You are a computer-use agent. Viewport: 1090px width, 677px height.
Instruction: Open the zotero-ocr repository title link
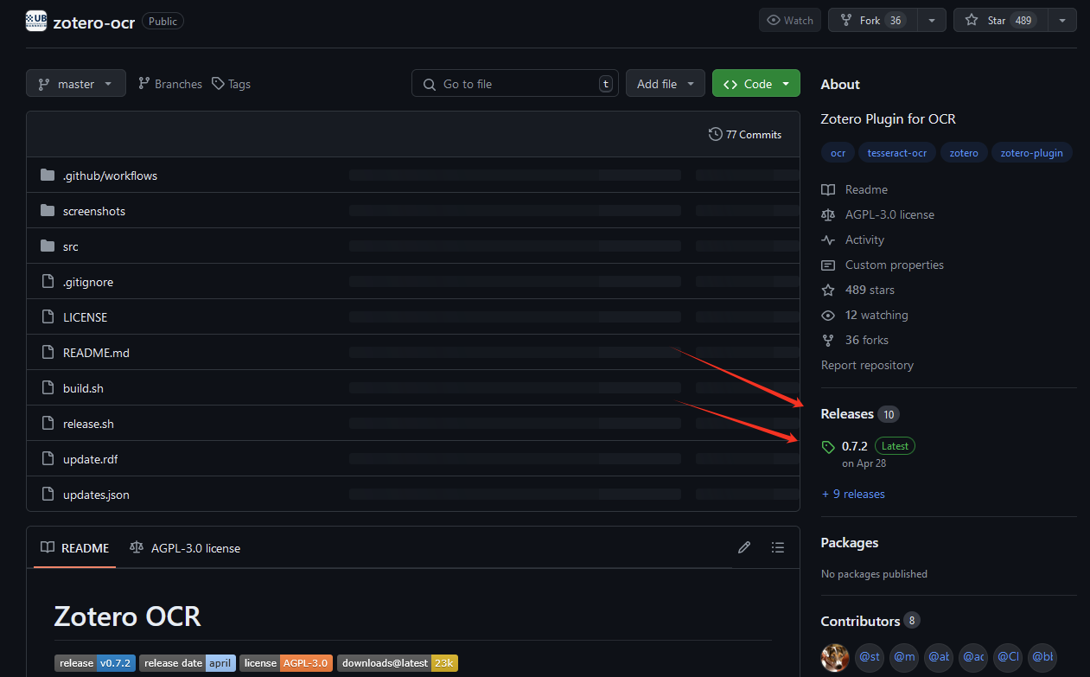coord(94,22)
